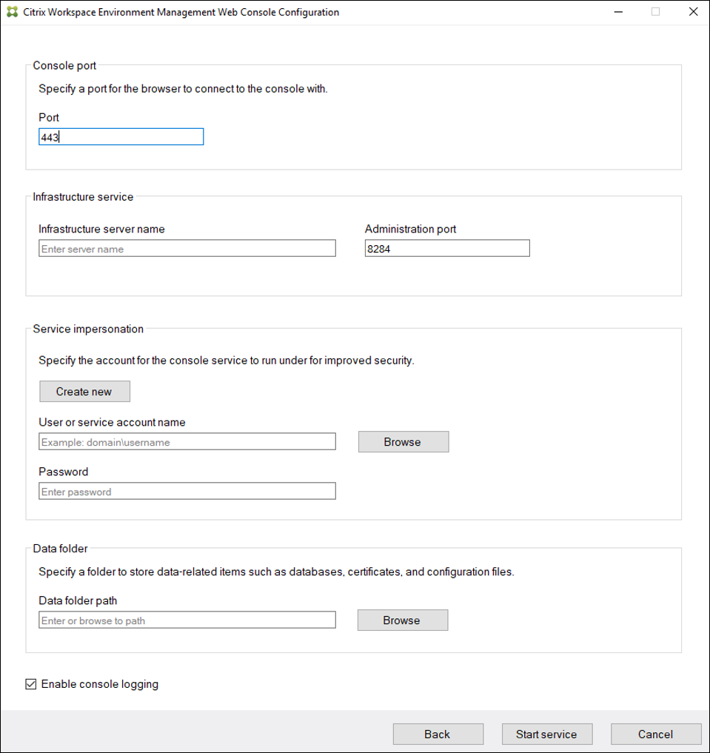The width and height of the screenshot is (710, 753).
Task: Click Browse for the data folder path
Action: click(x=402, y=620)
